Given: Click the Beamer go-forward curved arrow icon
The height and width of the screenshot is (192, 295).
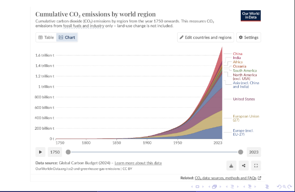Looking at the screenshot, I should click(290, 187).
